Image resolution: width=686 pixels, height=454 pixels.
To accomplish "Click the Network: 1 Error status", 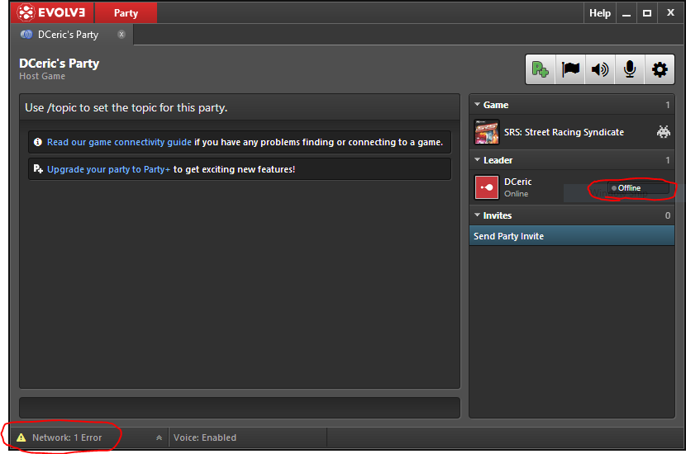I will [x=67, y=437].
